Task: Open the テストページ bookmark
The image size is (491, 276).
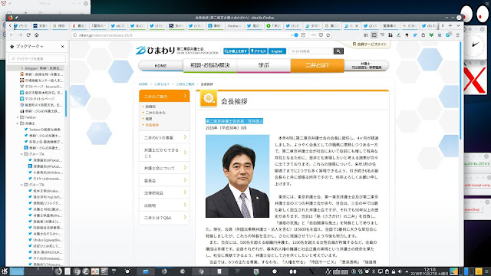Action: coord(41,87)
